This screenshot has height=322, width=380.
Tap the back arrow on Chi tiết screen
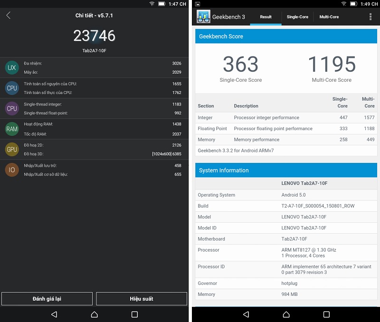tap(9, 15)
